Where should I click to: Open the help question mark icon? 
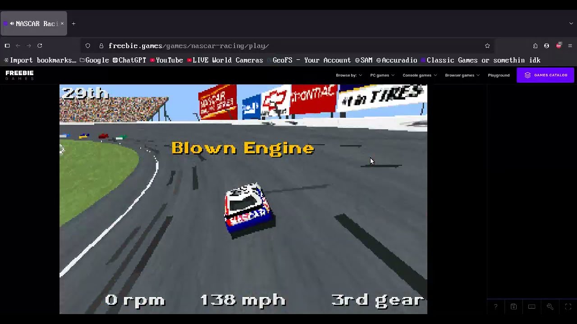point(495,307)
